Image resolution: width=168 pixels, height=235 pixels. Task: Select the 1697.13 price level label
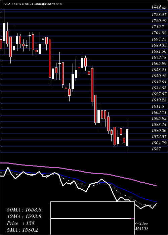159,39
